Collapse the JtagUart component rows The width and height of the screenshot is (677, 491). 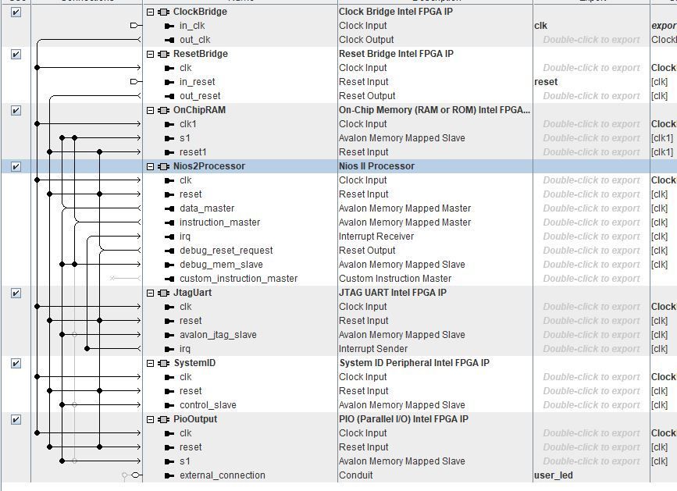pos(151,293)
